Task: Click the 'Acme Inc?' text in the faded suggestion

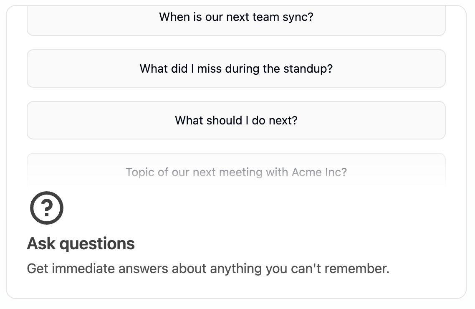Action: coord(319,172)
